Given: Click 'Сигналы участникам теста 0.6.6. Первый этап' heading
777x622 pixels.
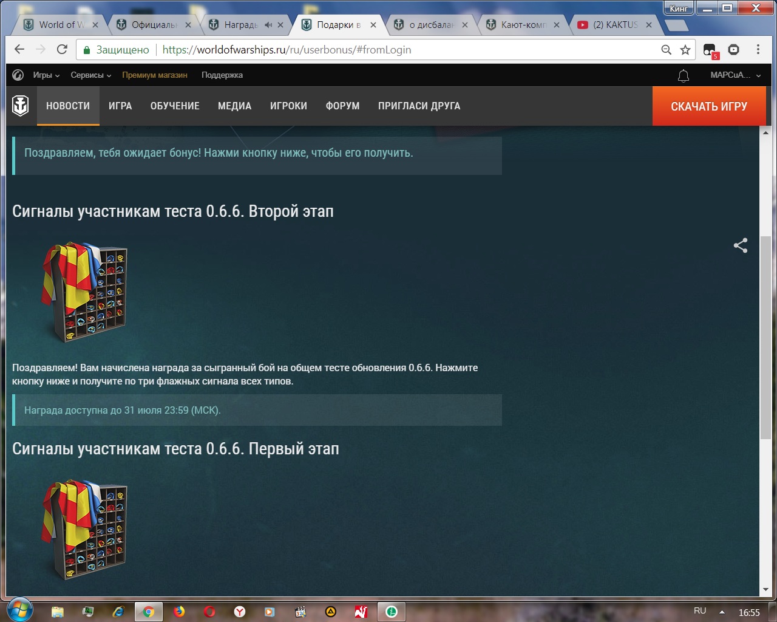Looking at the screenshot, I should point(175,449).
